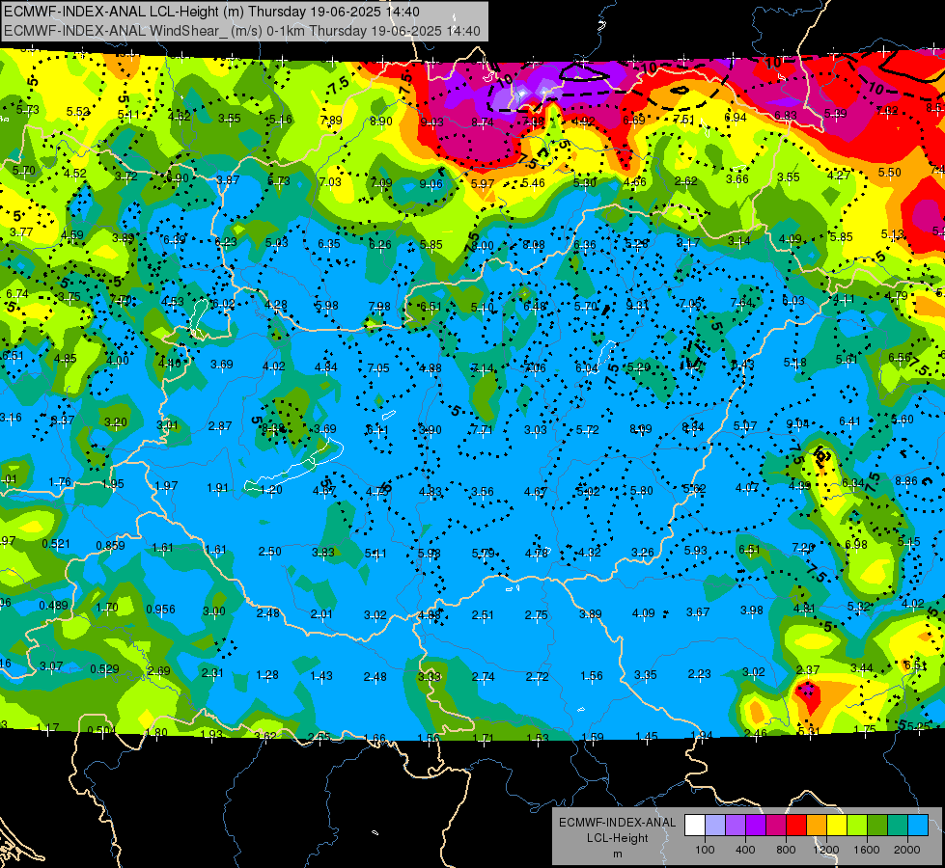Screen dimensions: 945x868
Task: Click the legend title ECMWF-INDEX-ANAL
Action: click(x=617, y=823)
